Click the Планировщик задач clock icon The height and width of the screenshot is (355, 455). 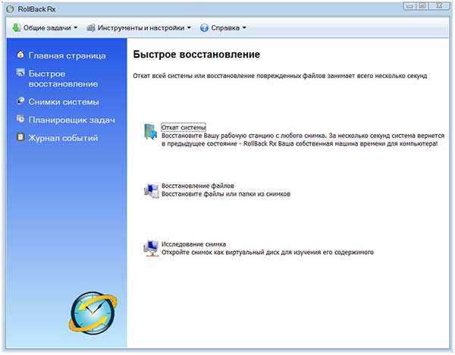(20, 119)
